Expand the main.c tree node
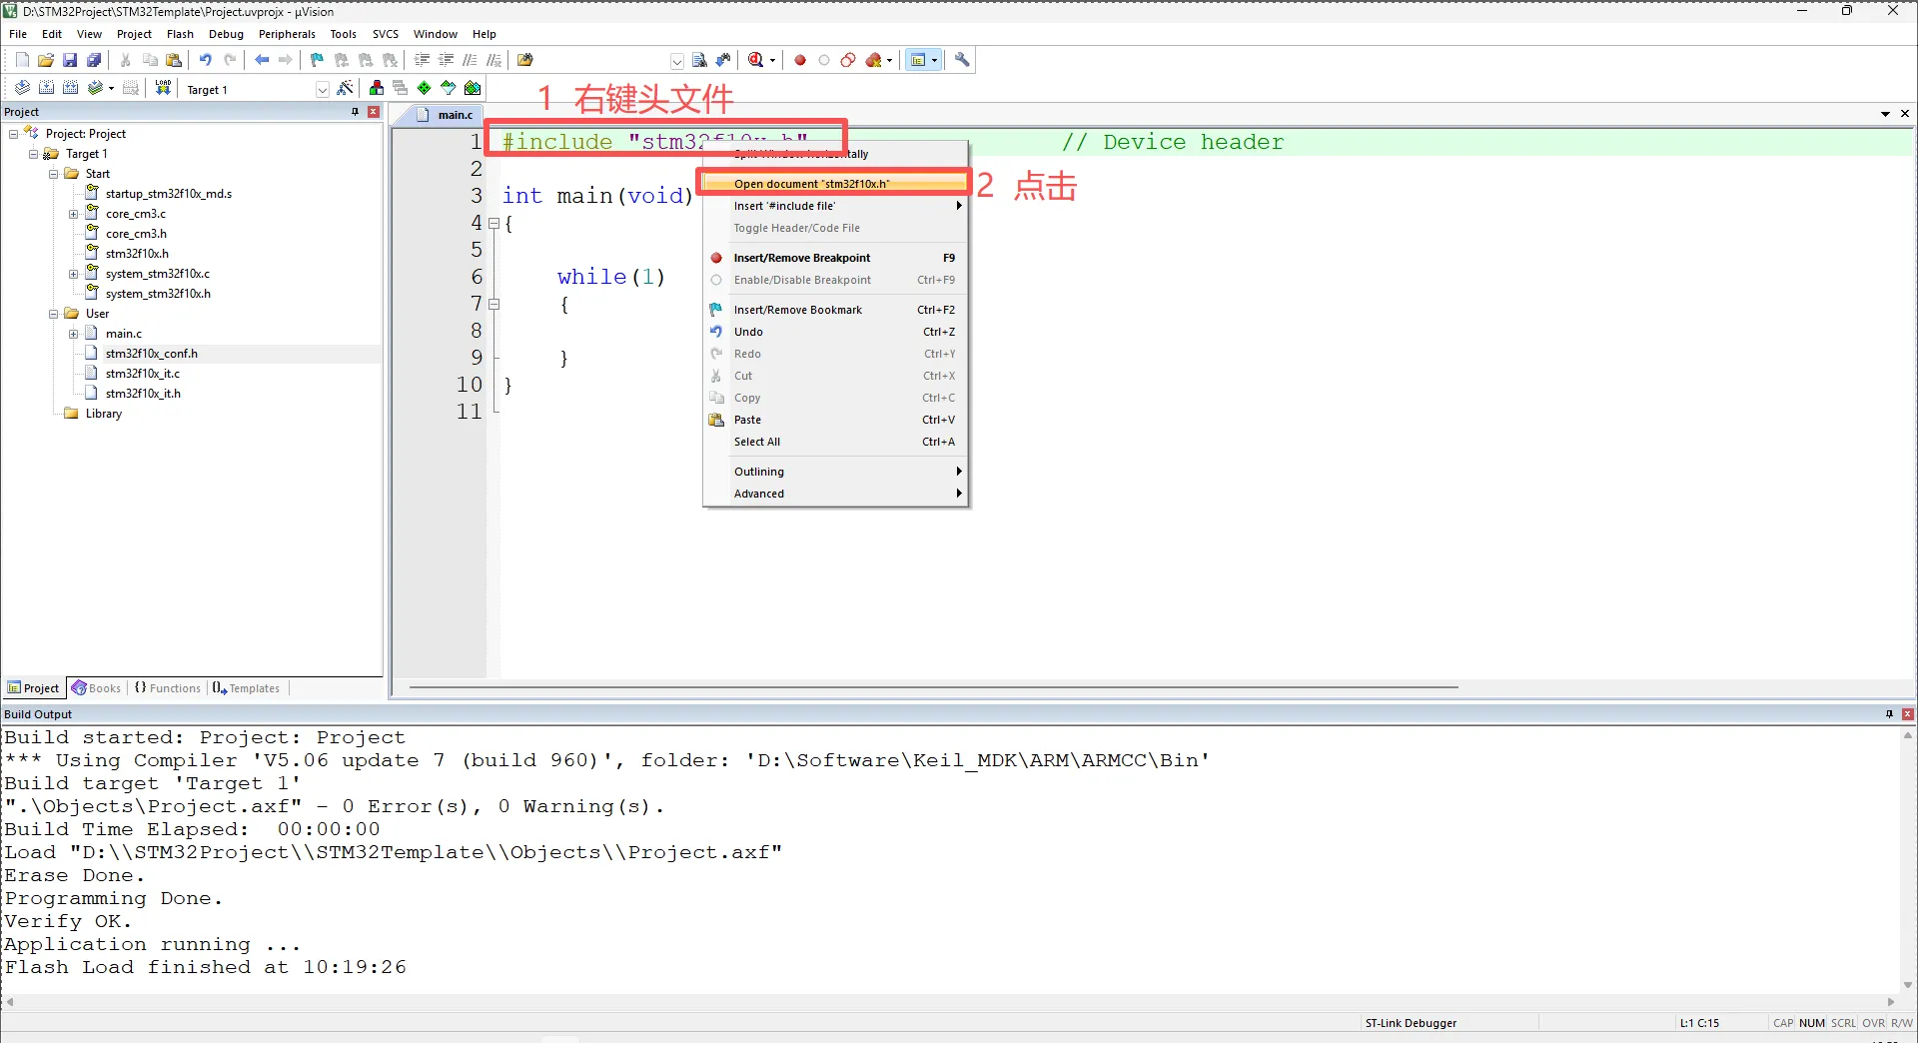This screenshot has height=1043, width=1918. pyautogui.click(x=73, y=334)
